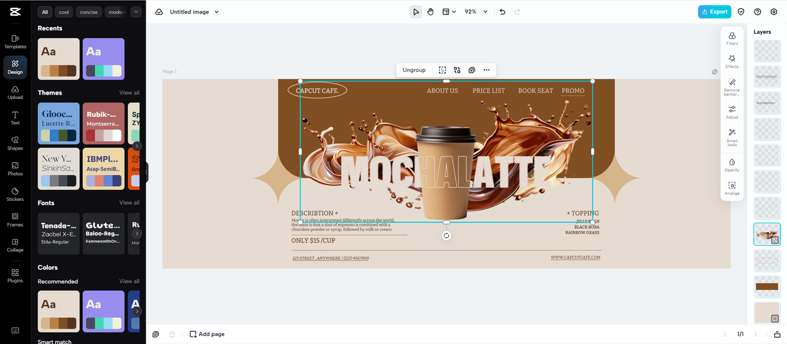Open the privacy shield icon
Image resolution: width=787 pixels, height=344 pixels.
click(741, 12)
